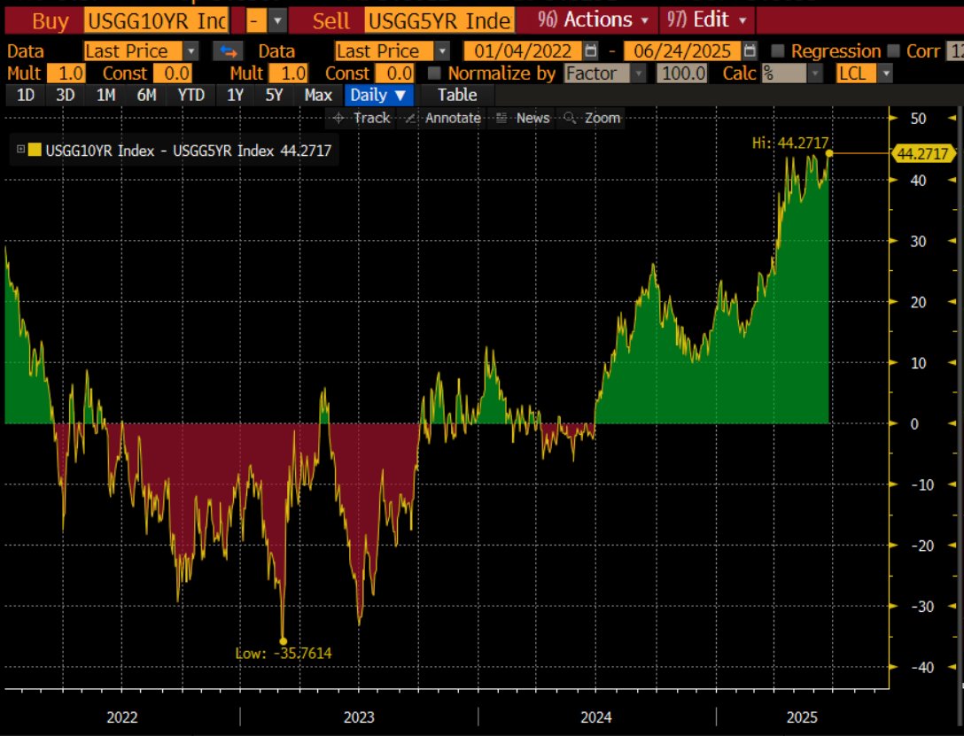Select the YTD date range
Image resolution: width=964 pixels, height=736 pixels.
pyautogui.click(x=190, y=95)
